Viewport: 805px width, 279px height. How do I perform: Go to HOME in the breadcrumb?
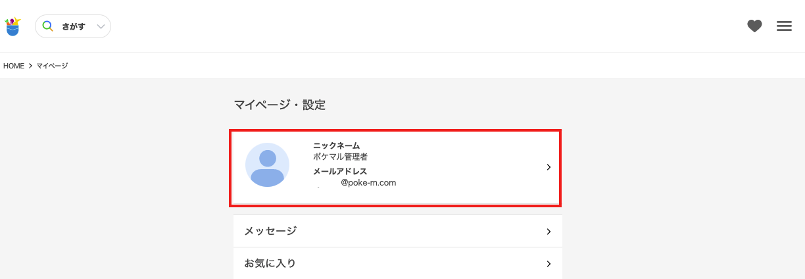pos(14,66)
